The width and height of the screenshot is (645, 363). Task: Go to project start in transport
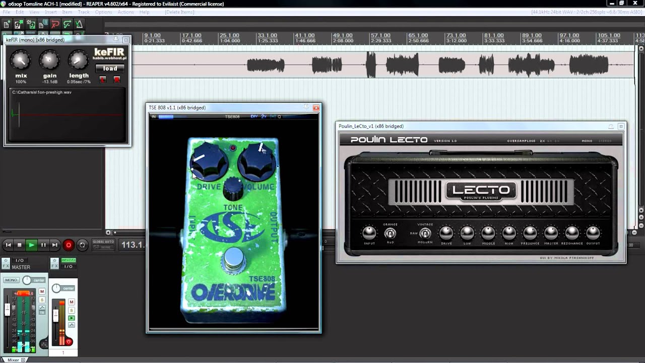(x=8, y=245)
